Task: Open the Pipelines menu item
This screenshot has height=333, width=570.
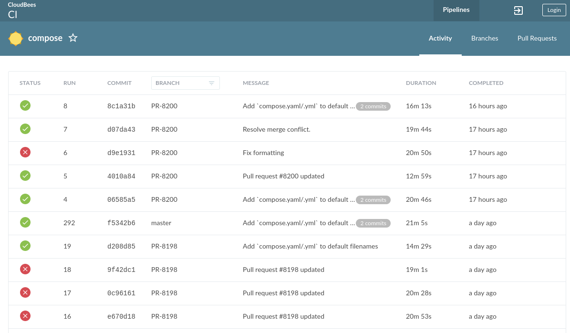Action: tap(456, 10)
